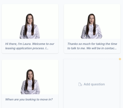Viewport: 123px width, 108px height.
Task: Click the orange indicator dot on the dashed box
Action: point(120,59)
